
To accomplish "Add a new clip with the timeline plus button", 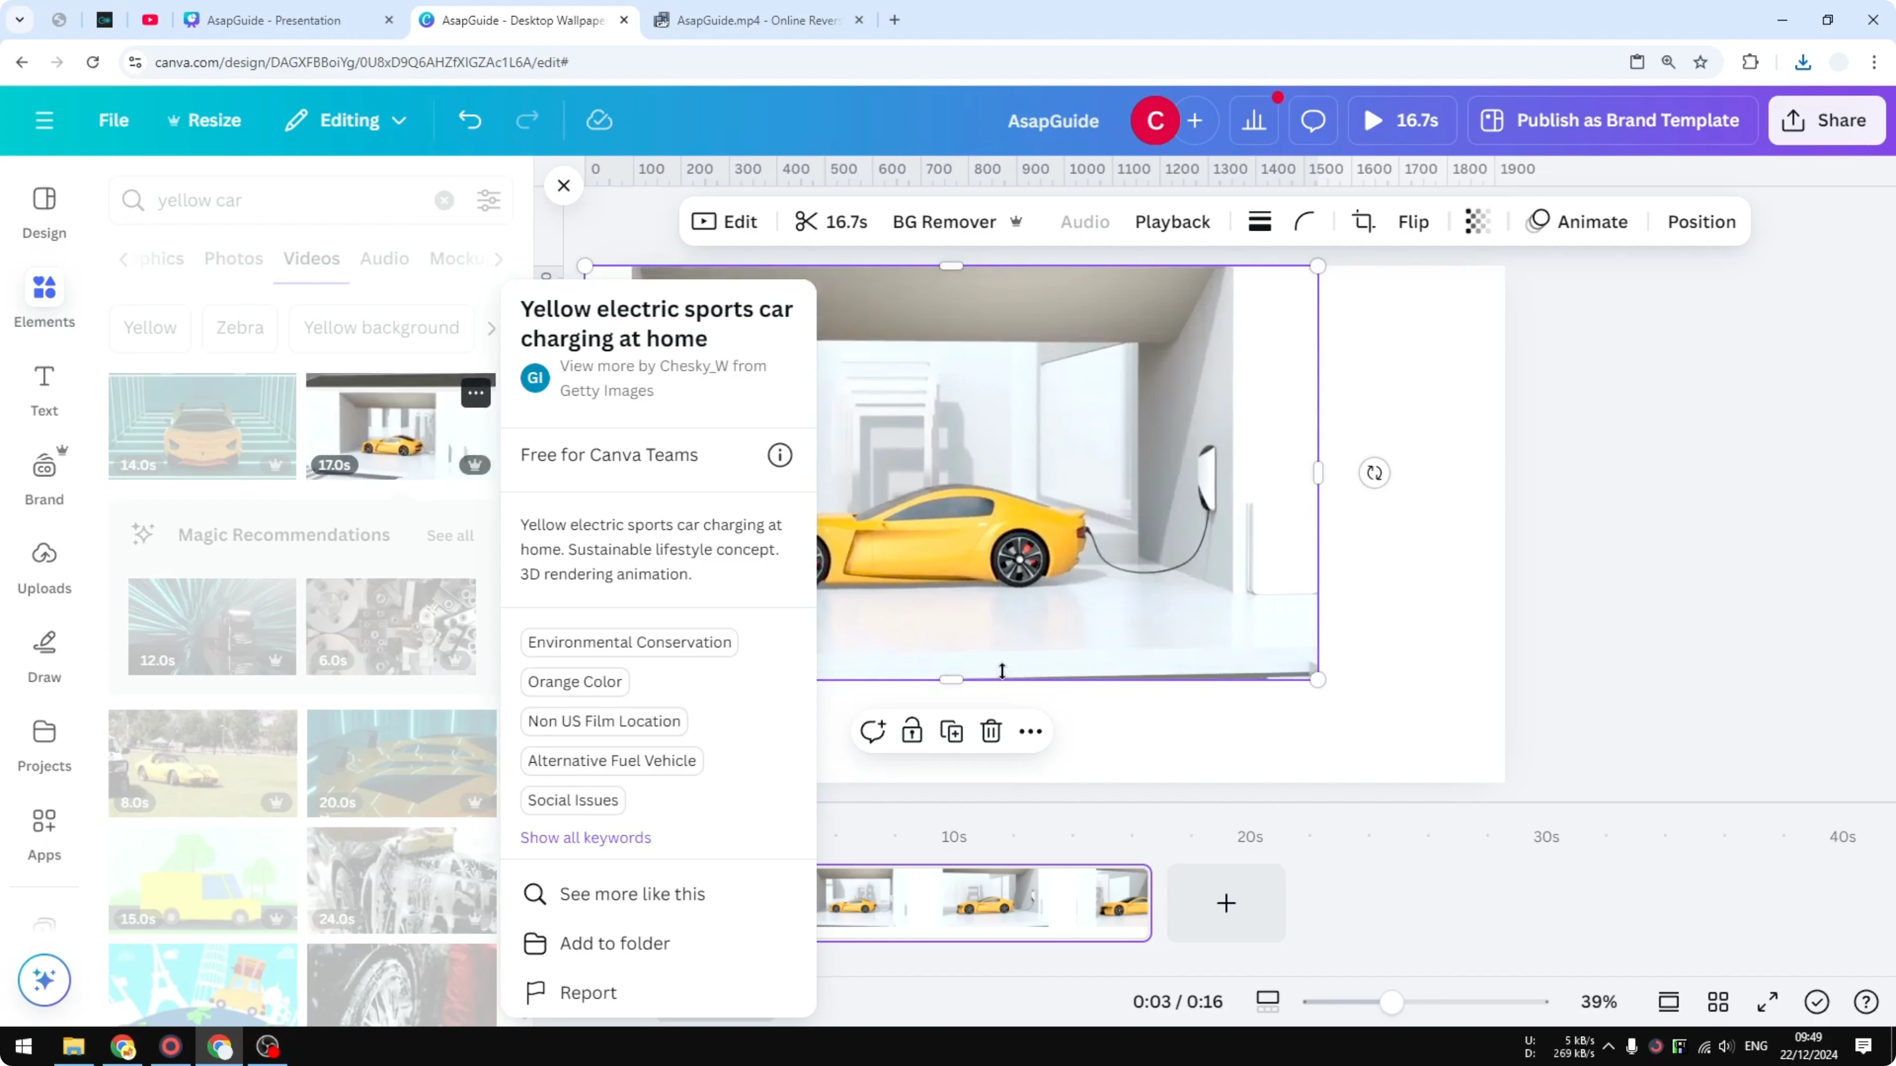I will click(1226, 903).
